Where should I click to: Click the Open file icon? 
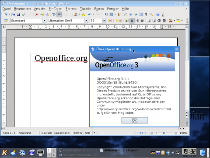13,14
